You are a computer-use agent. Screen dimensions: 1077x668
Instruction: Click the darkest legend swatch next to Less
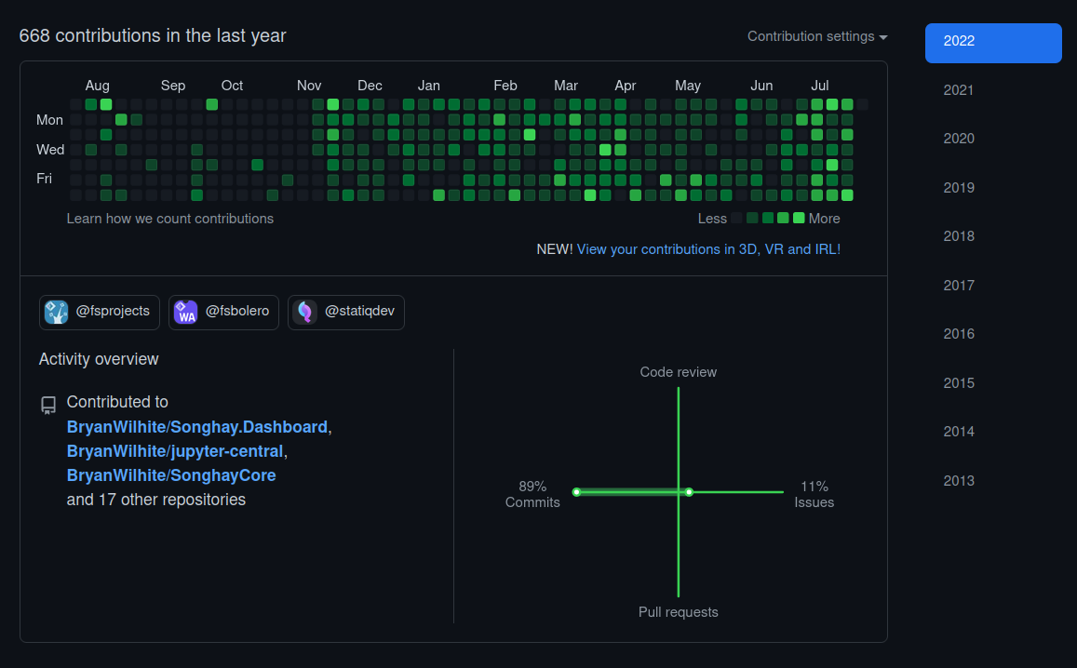coord(737,218)
